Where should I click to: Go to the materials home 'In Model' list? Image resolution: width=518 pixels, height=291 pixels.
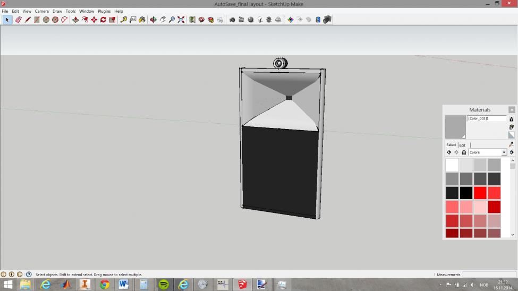pyautogui.click(x=464, y=152)
